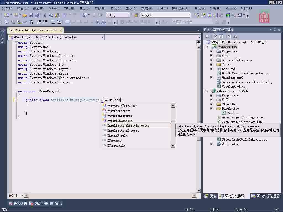
Task: Collapse the namespace eMenuProject code region
Action: click(16, 91)
